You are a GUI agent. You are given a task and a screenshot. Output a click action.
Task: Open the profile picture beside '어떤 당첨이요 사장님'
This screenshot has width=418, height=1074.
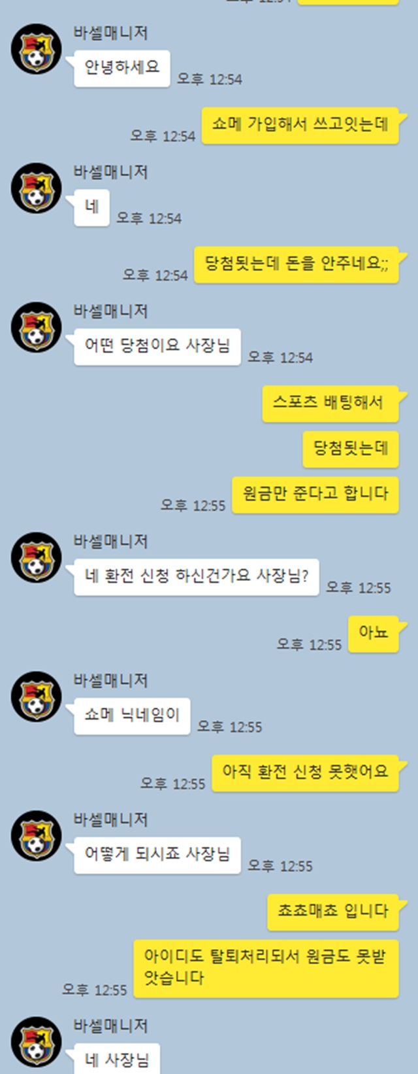[x=37, y=328]
